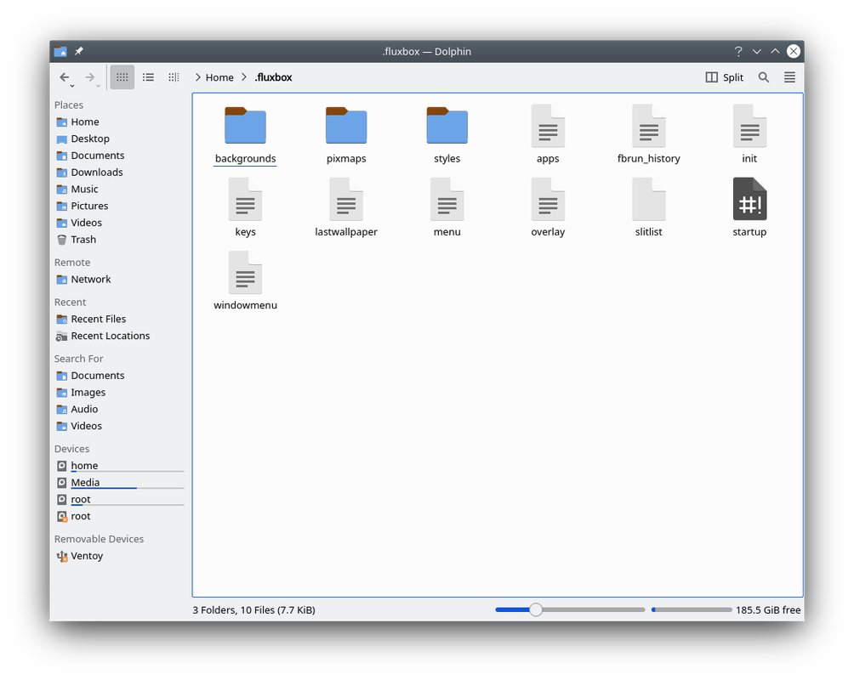This screenshot has width=854, height=680.
Task: Open Music in Places
Action: (120, 190)
